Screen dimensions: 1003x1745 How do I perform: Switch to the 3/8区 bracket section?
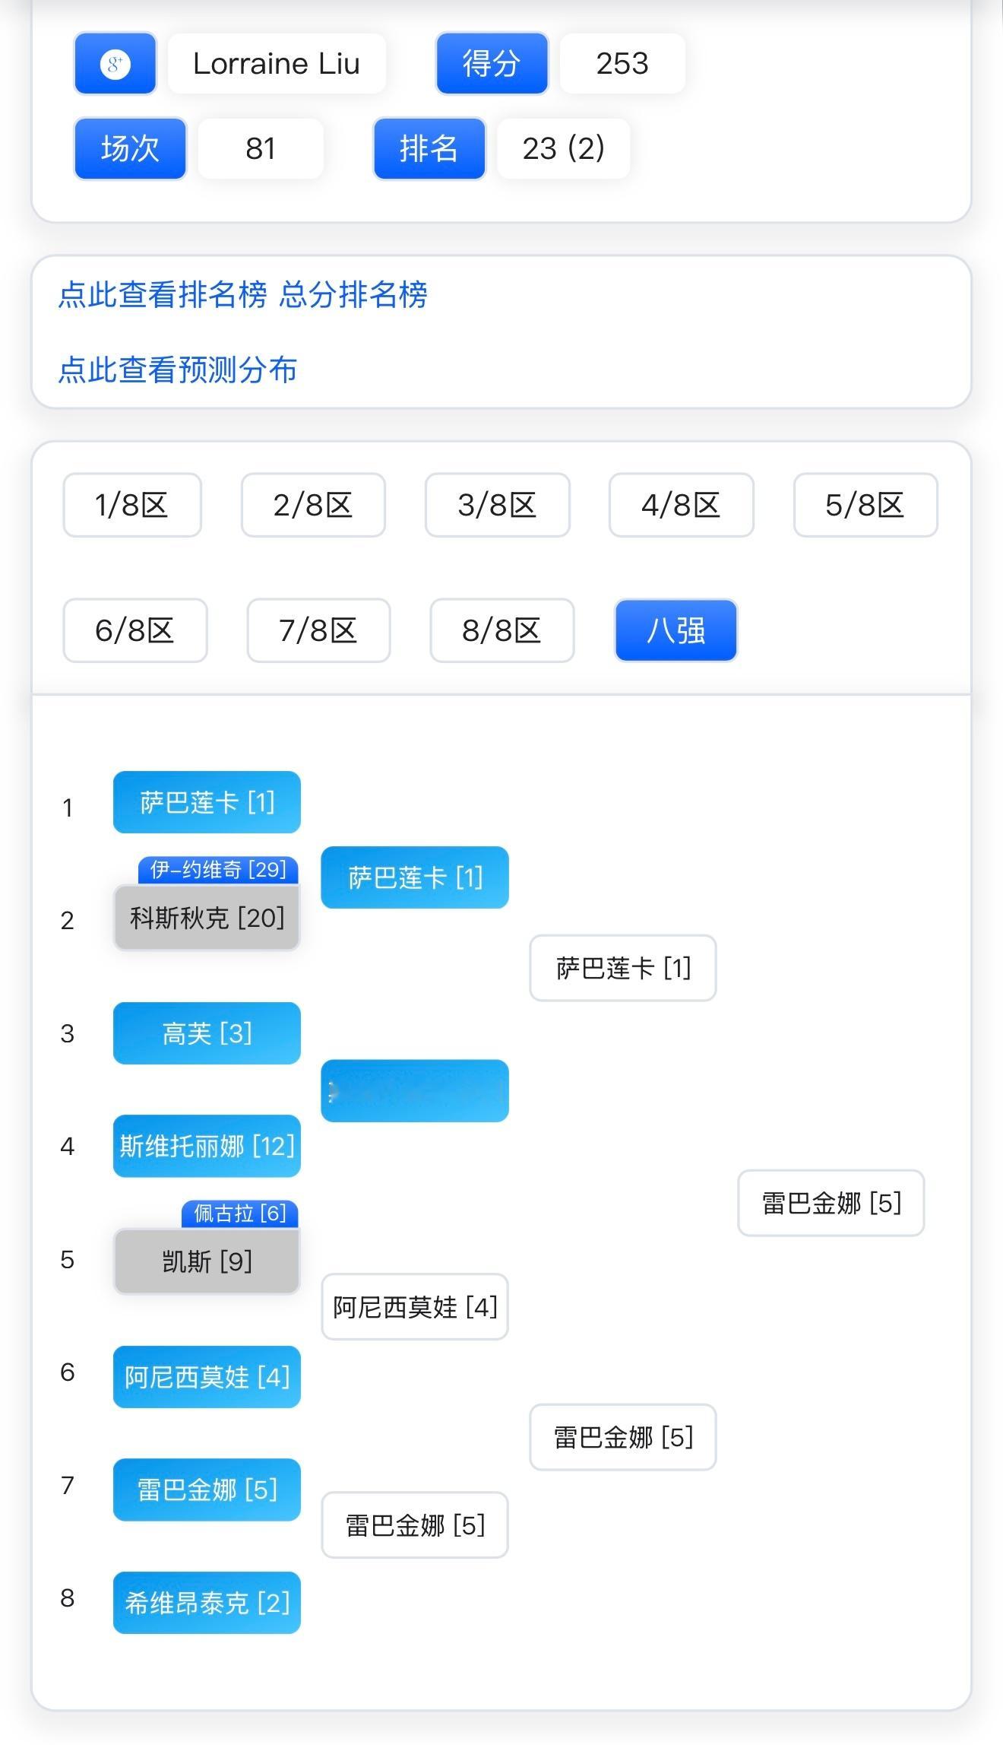(x=498, y=505)
